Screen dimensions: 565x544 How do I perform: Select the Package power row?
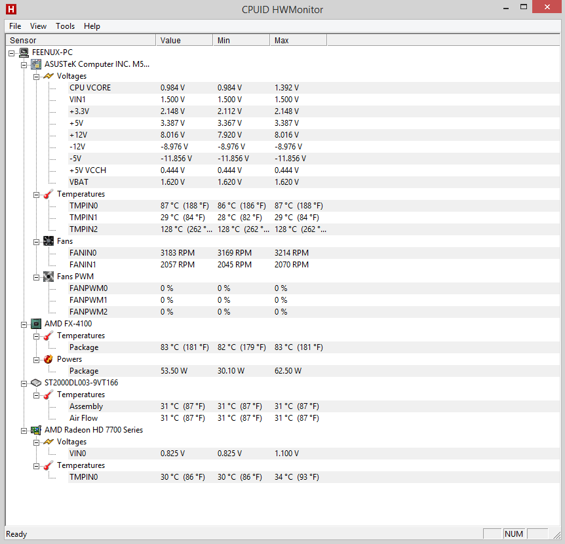(x=314, y=371)
